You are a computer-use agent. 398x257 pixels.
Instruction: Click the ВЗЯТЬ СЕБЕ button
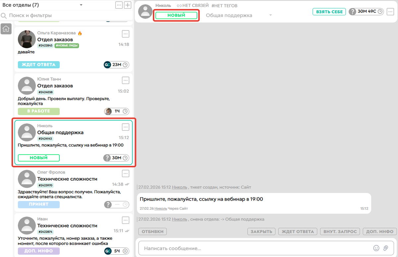point(329,12)
